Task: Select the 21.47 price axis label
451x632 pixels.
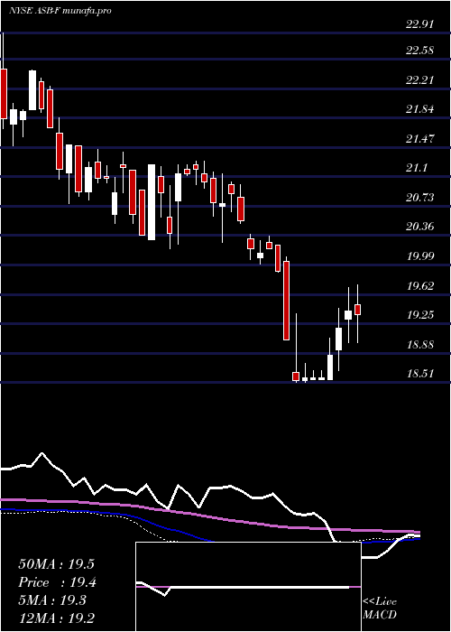Action: coord(420,139)
